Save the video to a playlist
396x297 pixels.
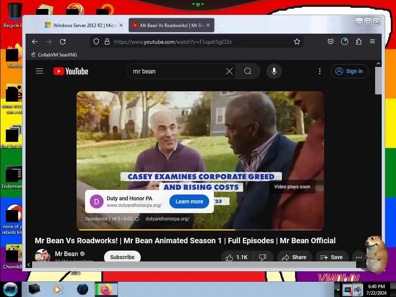(x=331, y=257)
